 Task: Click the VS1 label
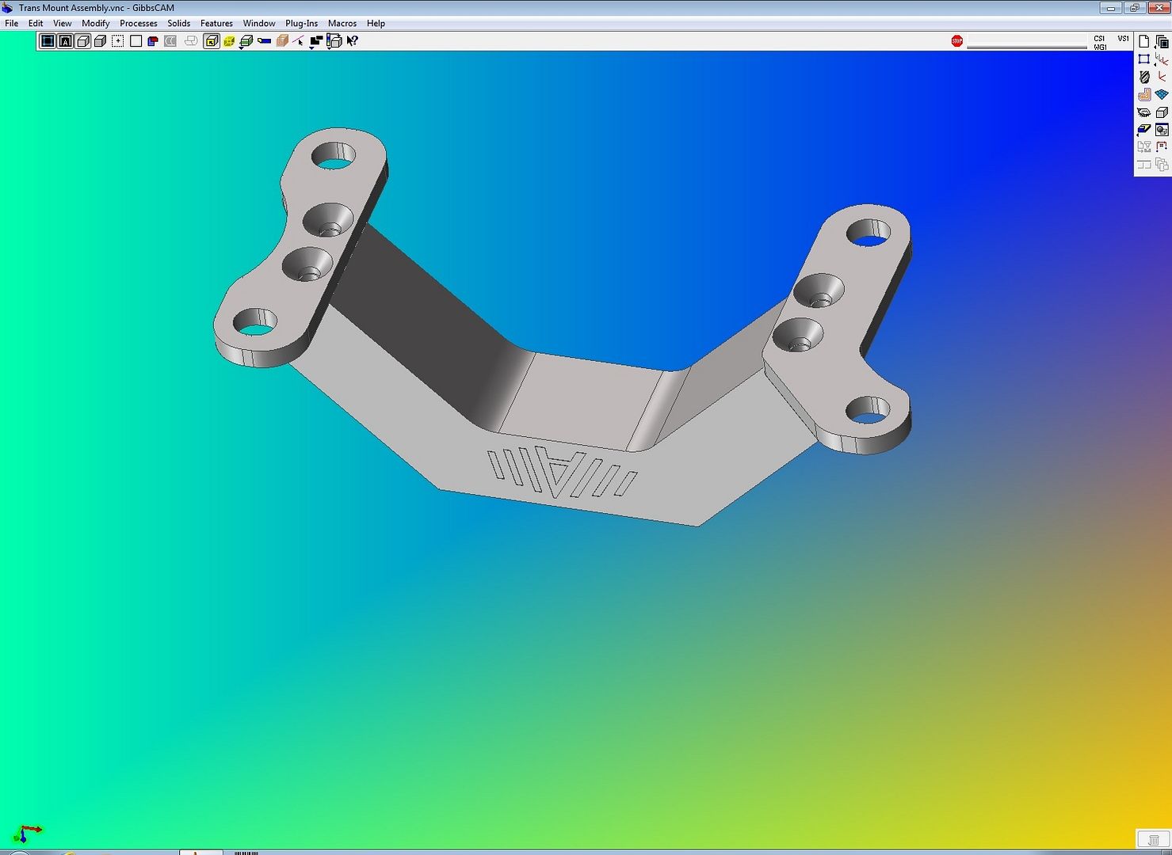pyautogui.click(x=1124, y=38)
